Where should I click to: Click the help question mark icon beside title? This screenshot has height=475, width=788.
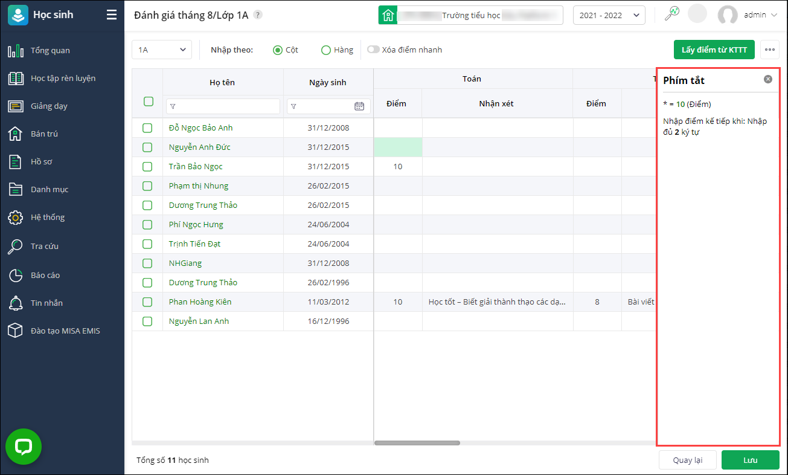coord(258,15)
